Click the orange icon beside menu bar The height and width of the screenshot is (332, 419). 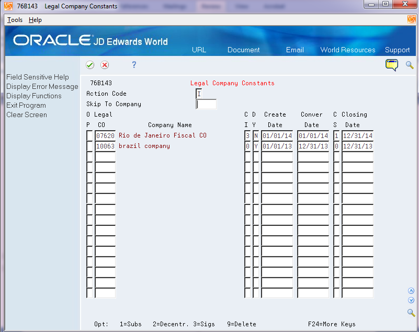coord(412,19)
